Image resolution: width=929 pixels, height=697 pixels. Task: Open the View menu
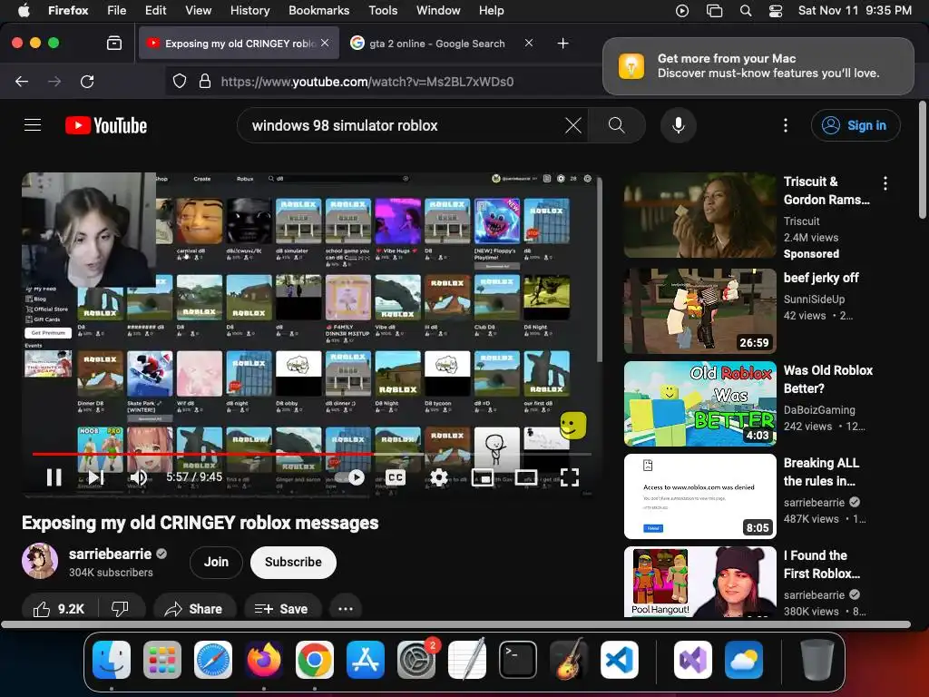coord(198,10)
